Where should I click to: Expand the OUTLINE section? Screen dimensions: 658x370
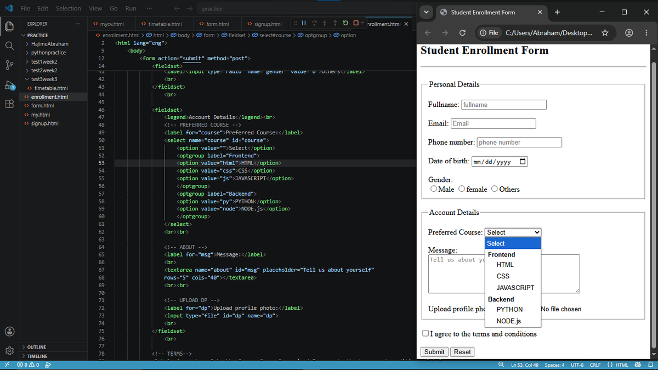[36, 347]
